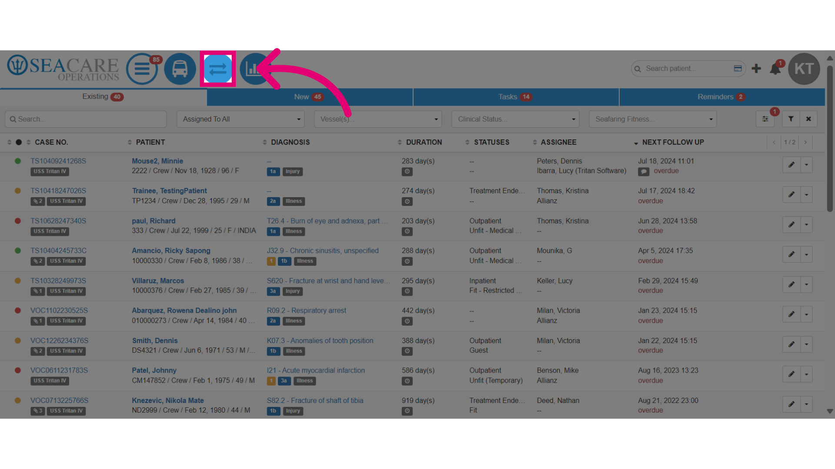Clear filters with the X icon
Viewport: 835px width, 469px height.
tap(808, 119)
